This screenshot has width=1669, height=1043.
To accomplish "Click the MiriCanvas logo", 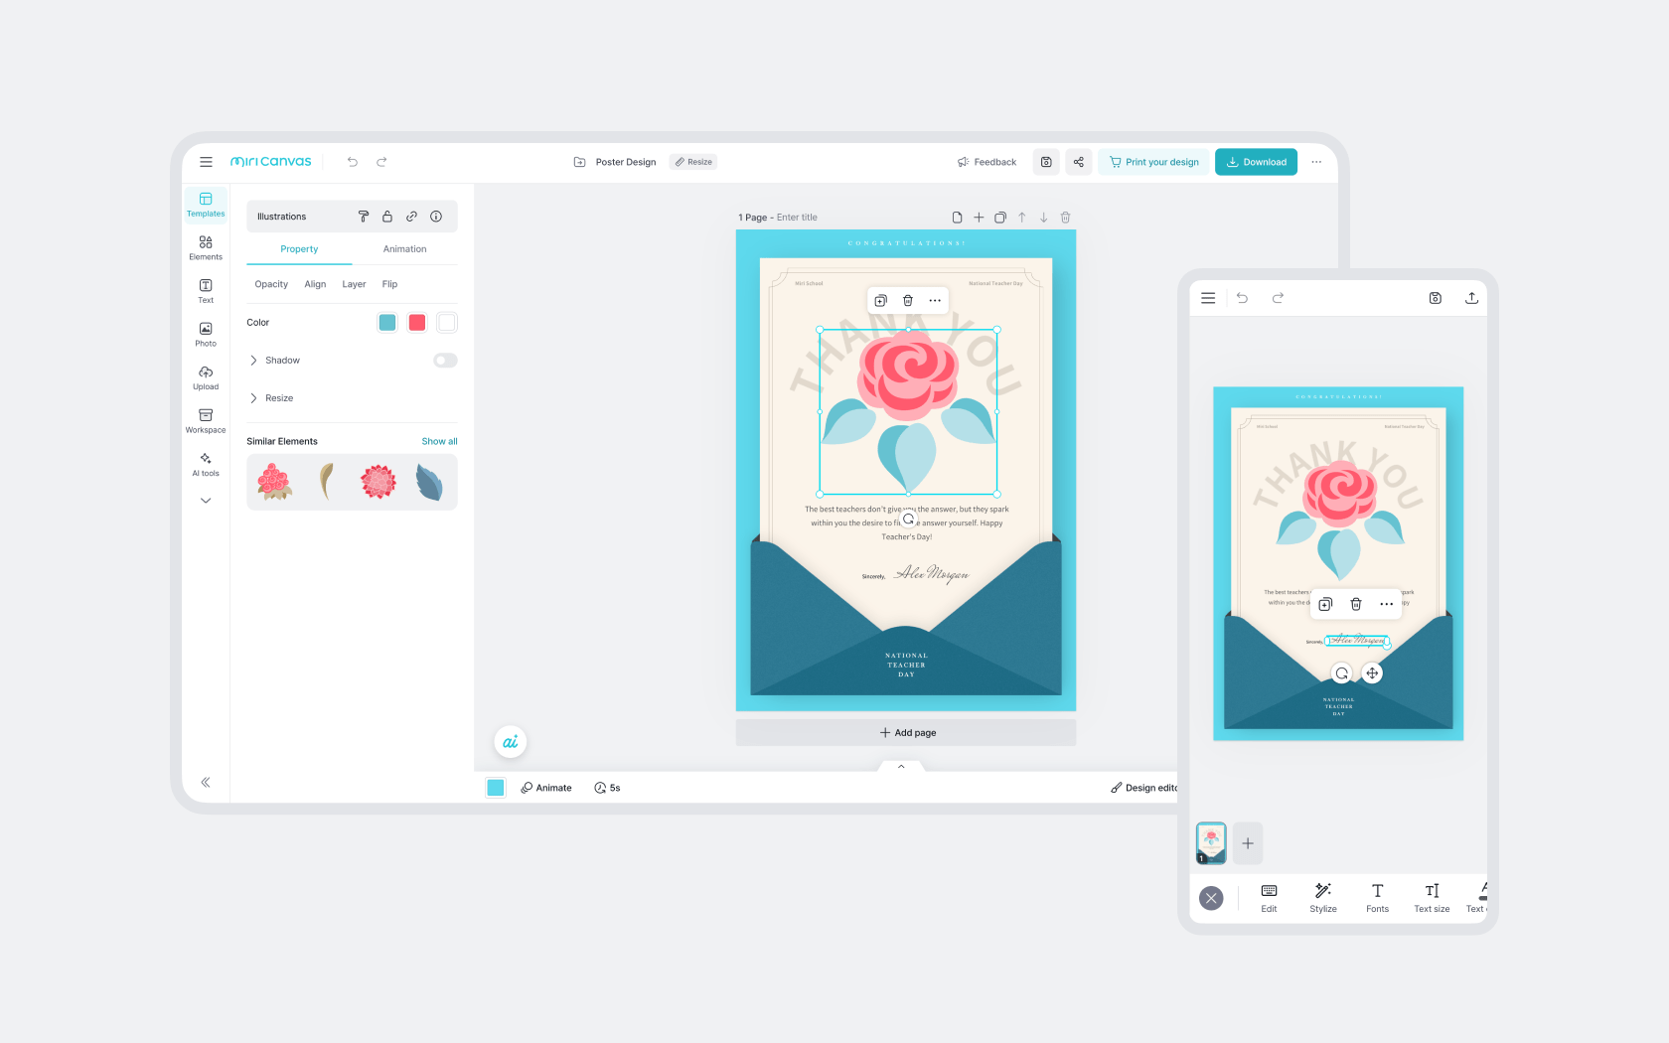I will coord(271,162).
